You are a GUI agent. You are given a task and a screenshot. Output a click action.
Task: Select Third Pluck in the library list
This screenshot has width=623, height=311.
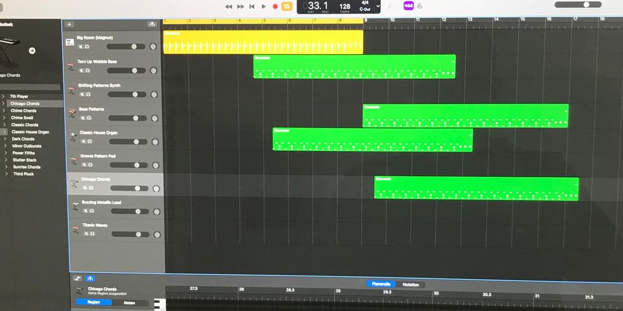click(x=24, y=174)
